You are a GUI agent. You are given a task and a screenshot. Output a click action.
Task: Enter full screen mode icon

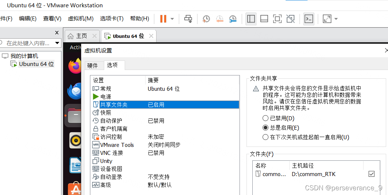pyautogui.click(x=278, y=19)
